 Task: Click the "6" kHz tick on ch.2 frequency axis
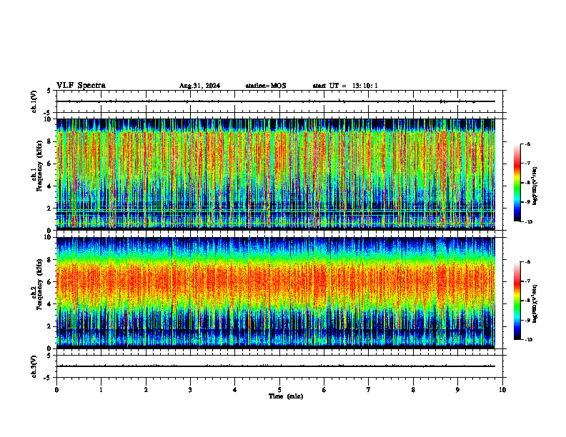[50, 282]
